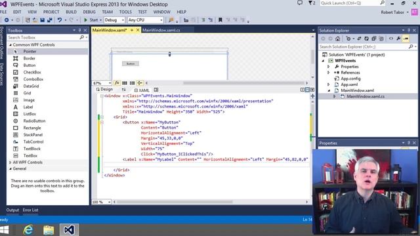Open the PROJECT menu

[x=51, y=12]
